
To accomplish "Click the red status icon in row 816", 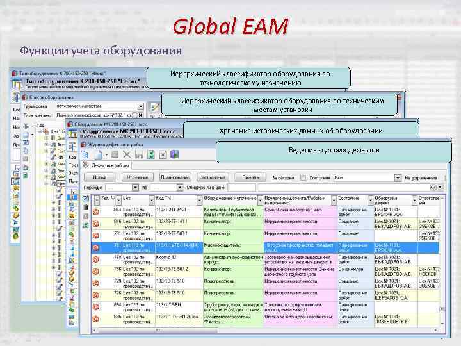I will click(96, 224).
